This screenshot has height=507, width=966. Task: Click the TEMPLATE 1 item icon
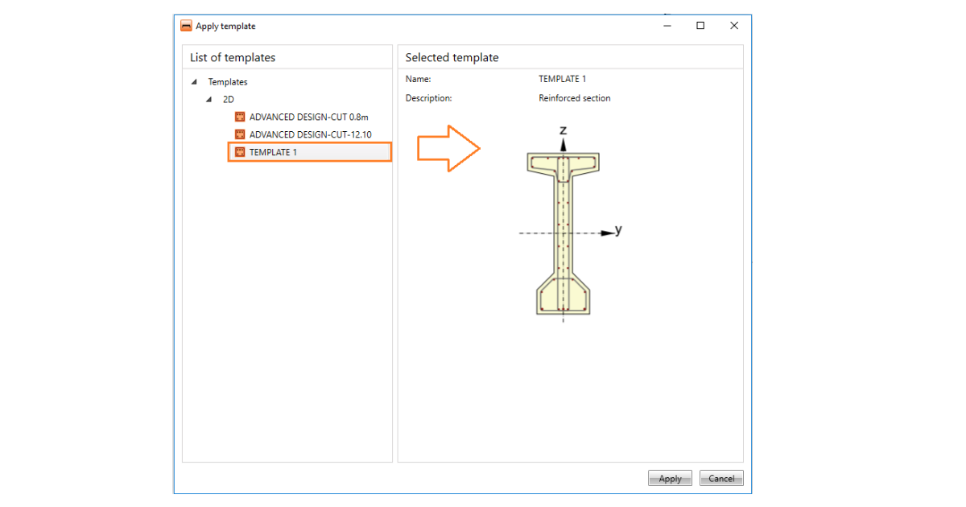239,152
